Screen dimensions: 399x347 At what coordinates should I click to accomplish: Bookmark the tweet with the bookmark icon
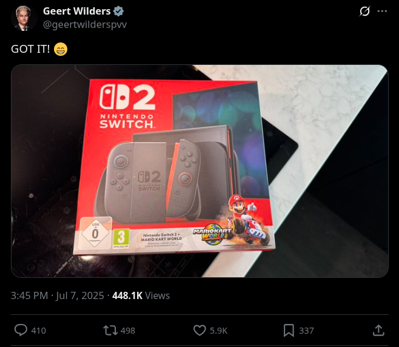(289, 331)
